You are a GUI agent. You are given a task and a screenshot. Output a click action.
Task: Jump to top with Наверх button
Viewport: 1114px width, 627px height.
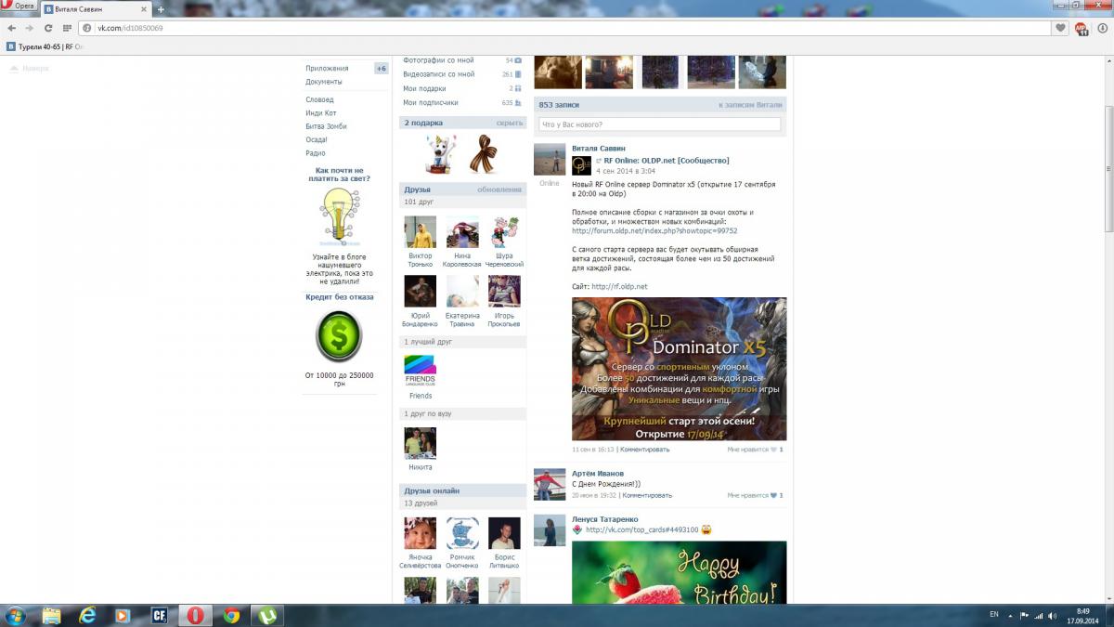(x=29, y=69)
